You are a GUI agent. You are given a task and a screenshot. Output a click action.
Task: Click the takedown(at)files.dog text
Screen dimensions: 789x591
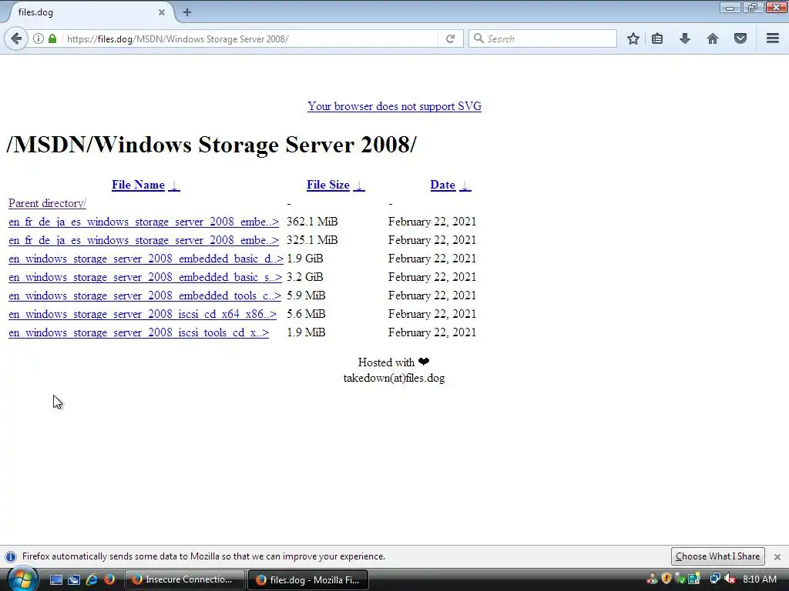pyautogui.click(x=394, y=378)
